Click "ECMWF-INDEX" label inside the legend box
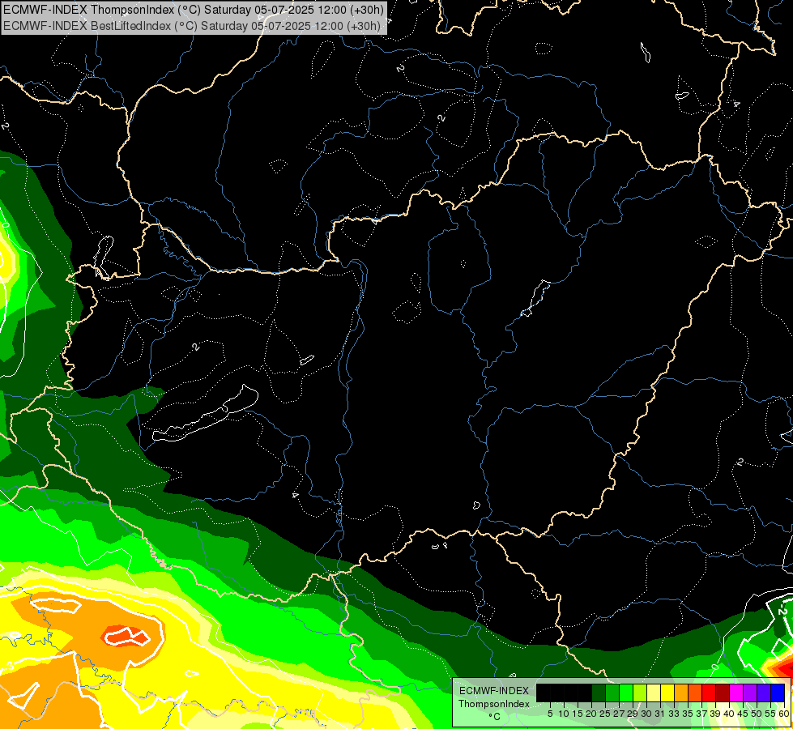793x729 pixels. coord(494,691)
